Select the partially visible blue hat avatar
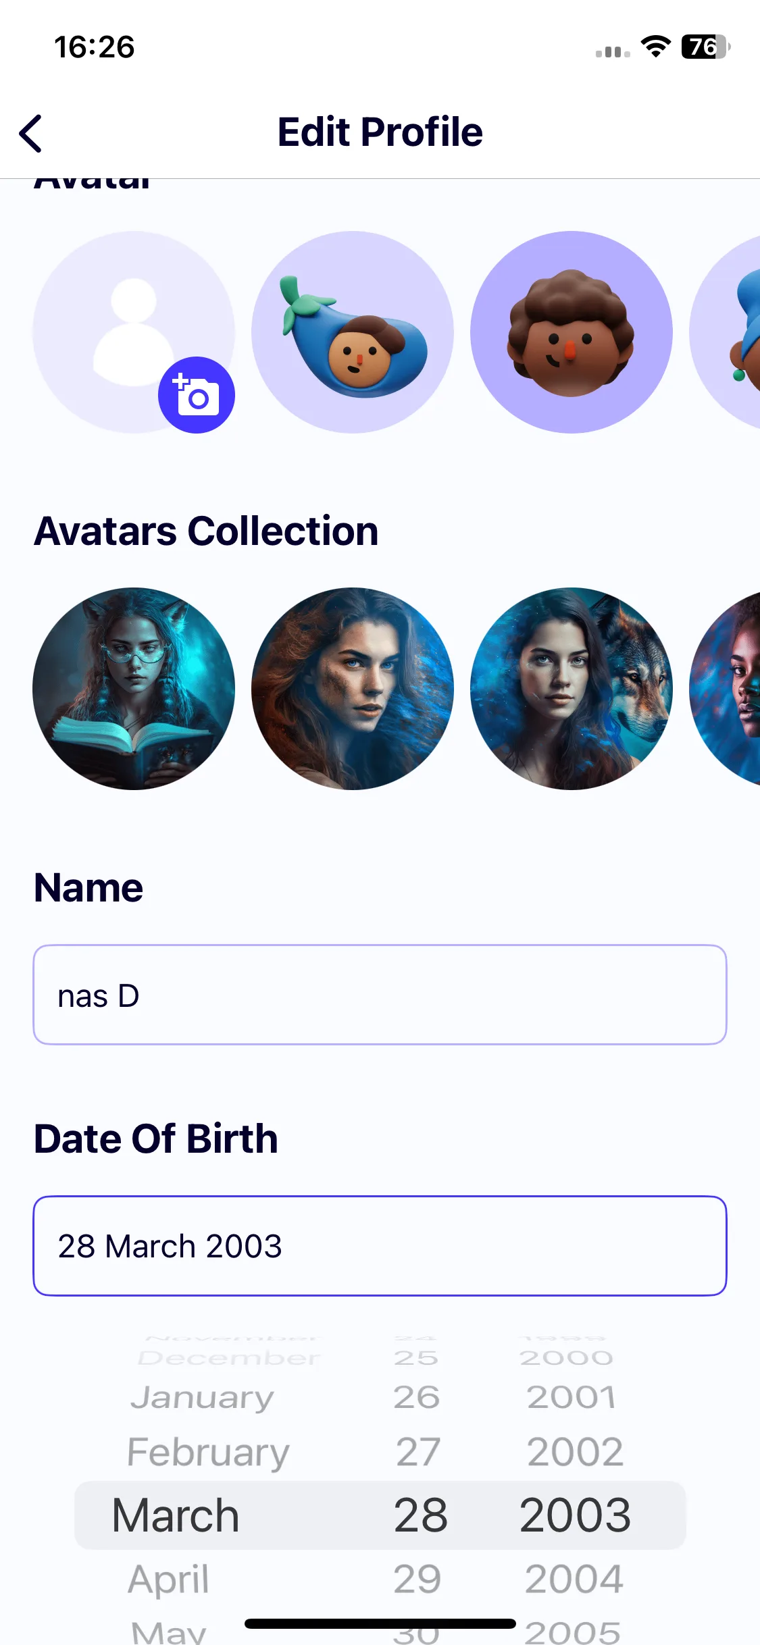This screenshot has width=760, height=1645. click(x=726, y=332)
